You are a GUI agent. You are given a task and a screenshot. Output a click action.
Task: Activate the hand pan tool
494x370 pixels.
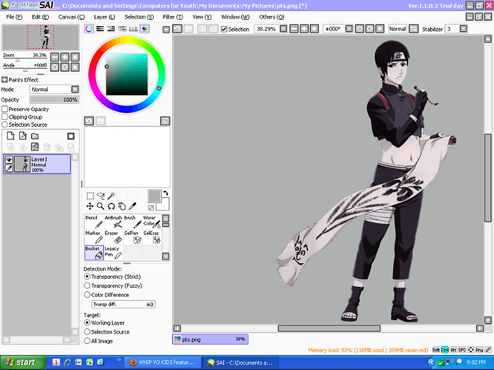click(121, 206)
